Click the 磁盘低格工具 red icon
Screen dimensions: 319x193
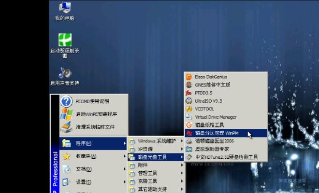click(x=189, y=125)
